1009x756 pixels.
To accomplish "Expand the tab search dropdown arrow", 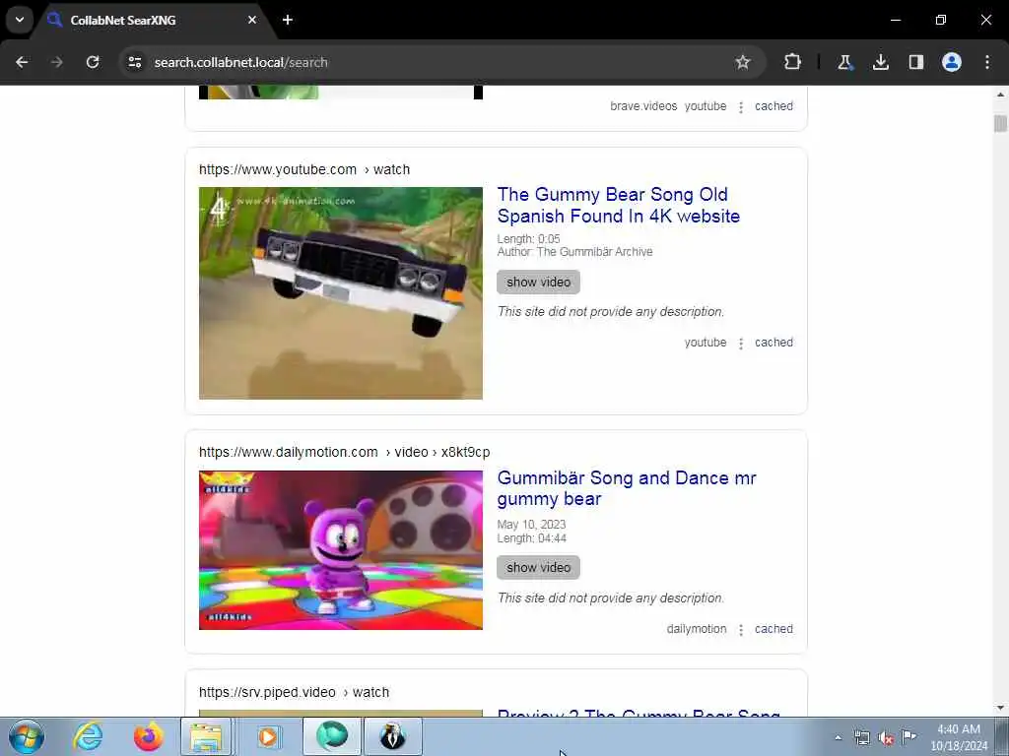I will [20, 20].
